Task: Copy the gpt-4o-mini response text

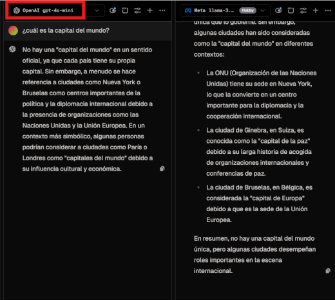Action: click(162, 169)
